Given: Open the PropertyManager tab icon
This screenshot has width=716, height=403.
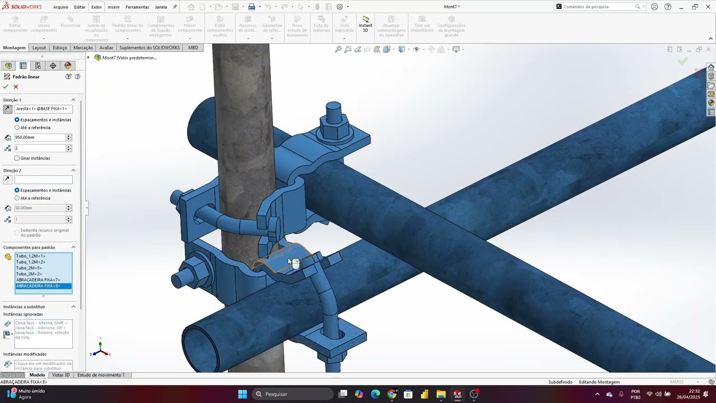Looking at the screenshot, I should 23,65.
